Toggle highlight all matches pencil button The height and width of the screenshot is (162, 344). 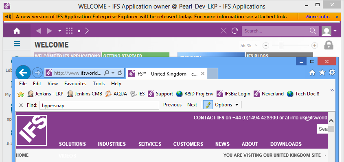click(x=208, y=105)
